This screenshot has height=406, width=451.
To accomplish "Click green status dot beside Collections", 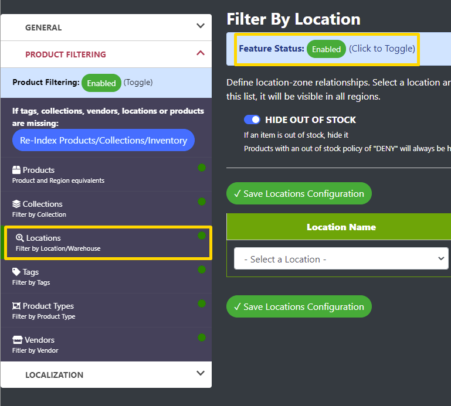I will pos(202,202).
